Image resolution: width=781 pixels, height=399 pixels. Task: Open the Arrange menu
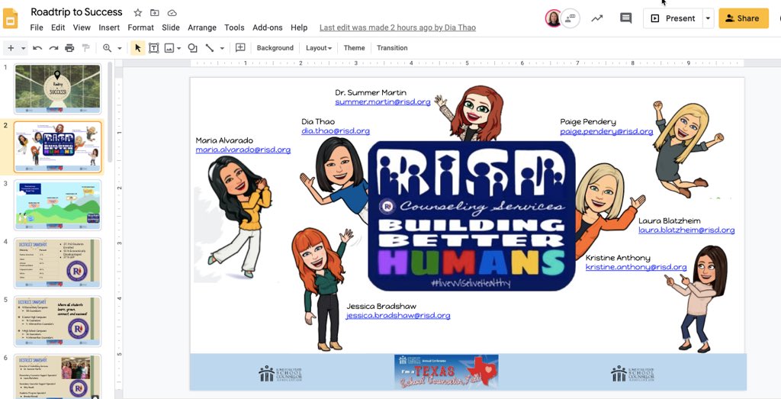click(201, 28)
